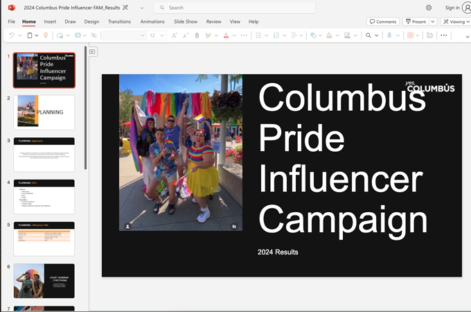Click the account avatar icon
The width and height of the screenshot is (471, 312).
pos(467,8)
